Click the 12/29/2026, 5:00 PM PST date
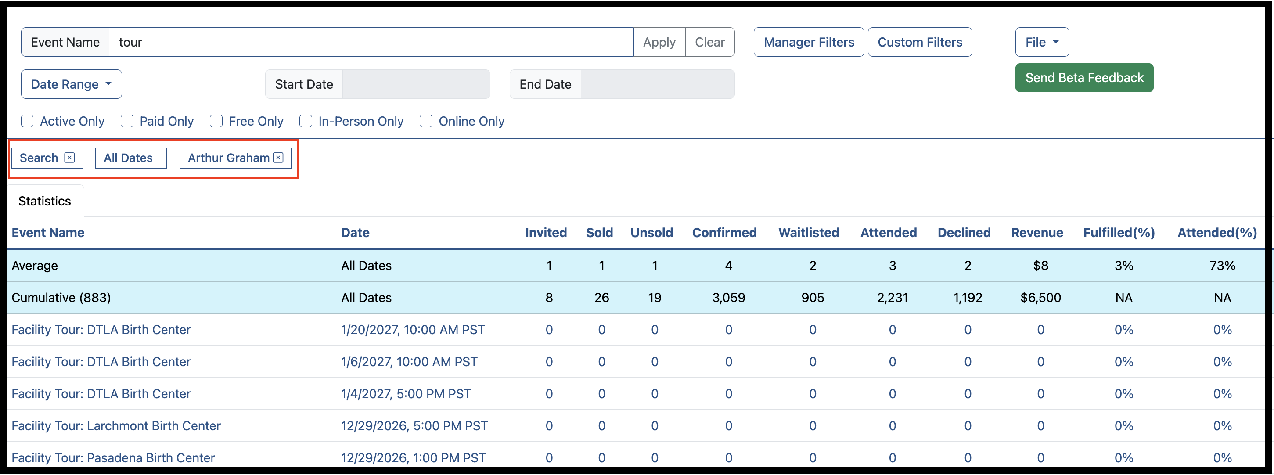 click(x=414, y=425)
